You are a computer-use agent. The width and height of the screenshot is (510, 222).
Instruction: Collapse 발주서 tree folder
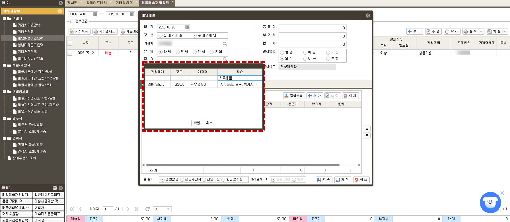coord(4,118)
